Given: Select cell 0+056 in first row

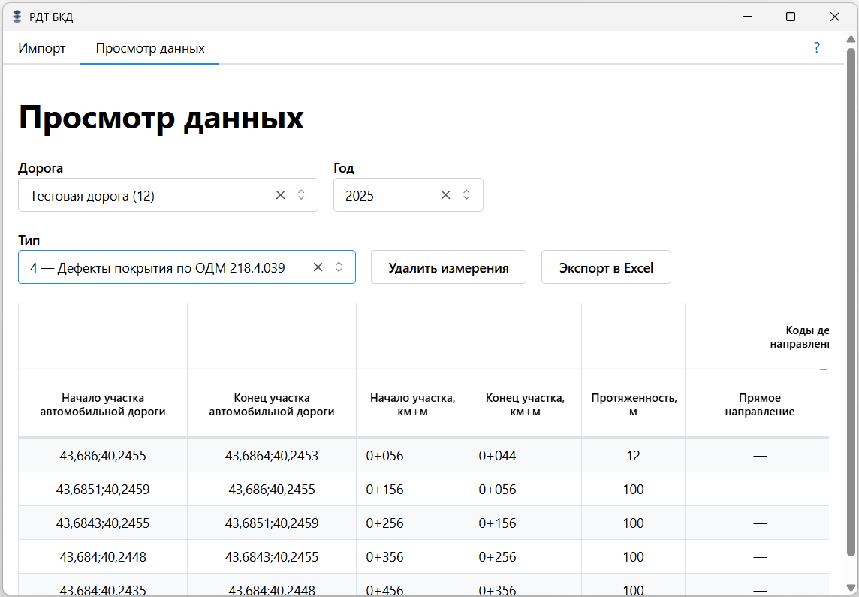Looking at the screenshot, I should [412, 456].
